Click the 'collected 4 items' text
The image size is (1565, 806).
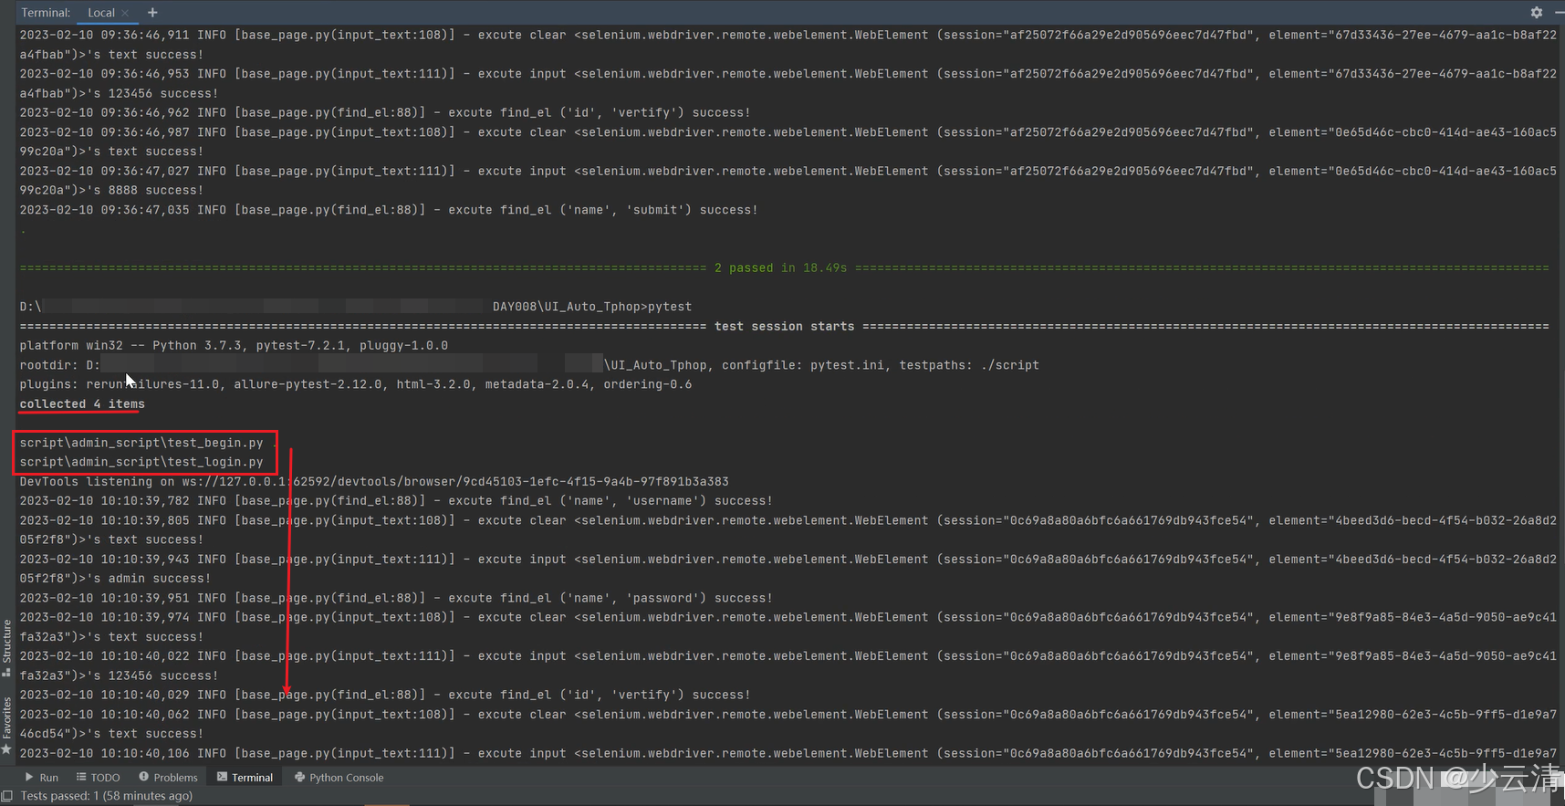click(82, 403)
